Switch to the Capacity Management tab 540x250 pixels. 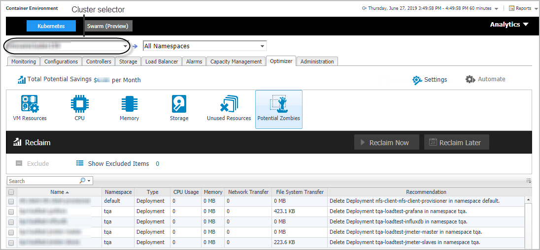click(x=236, y=62)
